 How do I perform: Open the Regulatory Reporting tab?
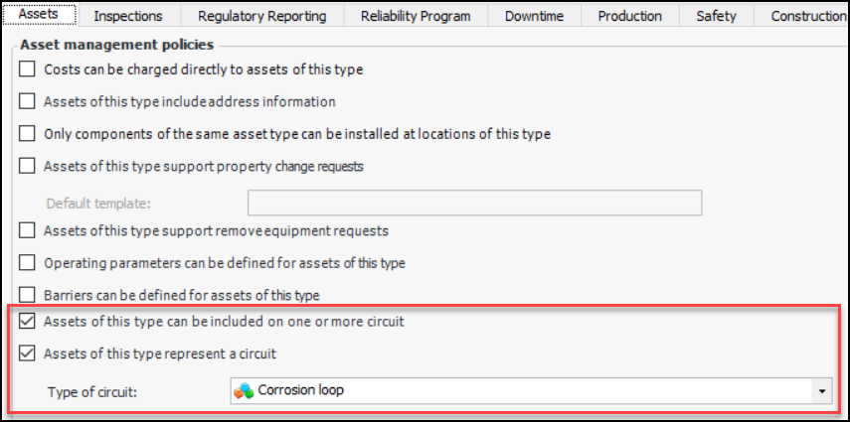[261, 16]
